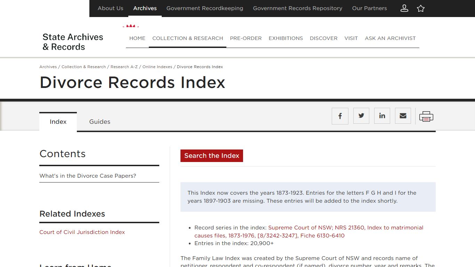Open DISCOVER navigation item
Screen dimensions: 475x267
click(324, 38)
